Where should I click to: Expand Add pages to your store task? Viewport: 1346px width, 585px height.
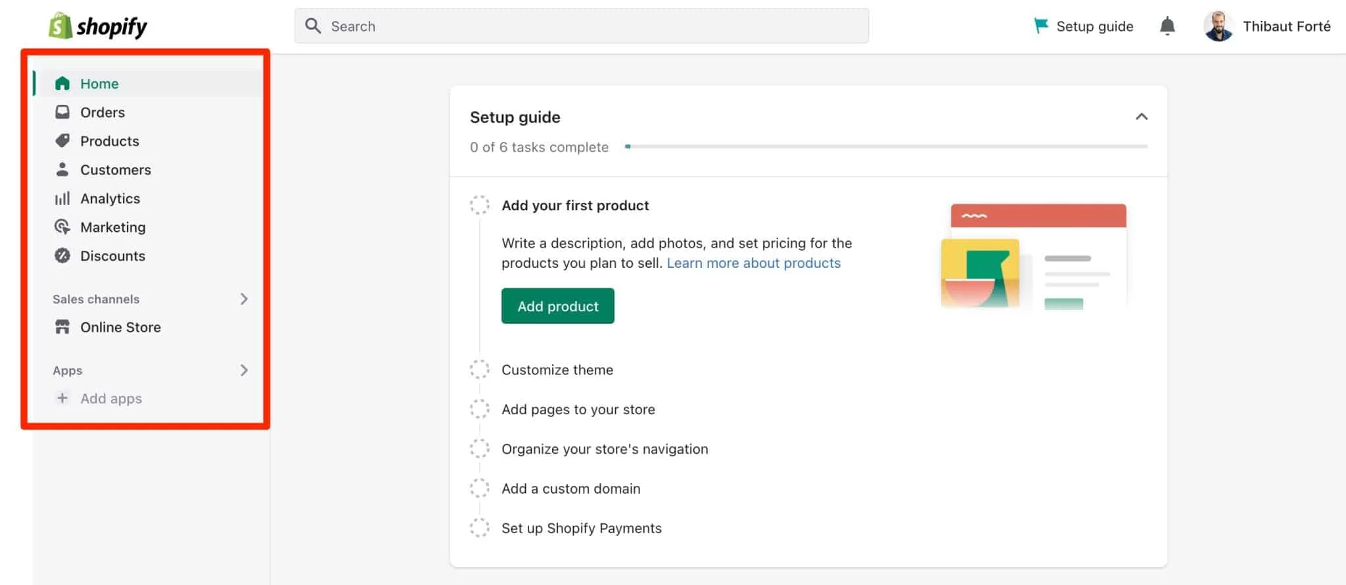tap(578, 409)
